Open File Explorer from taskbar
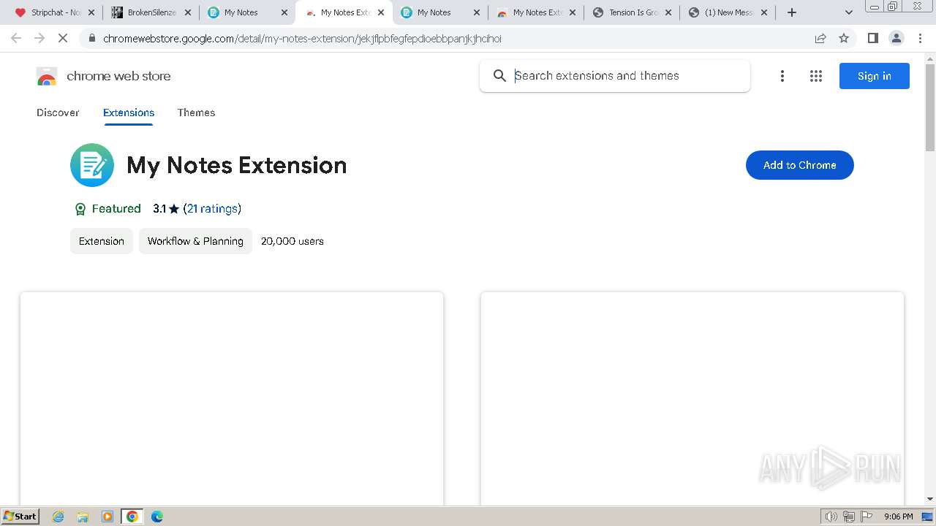Image resolution: width=936 pixels, height=526 pixels. pos(83,517)
